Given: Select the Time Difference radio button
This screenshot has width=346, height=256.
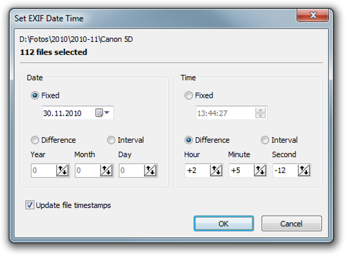Looking at the screenshot, I should 189,140.
